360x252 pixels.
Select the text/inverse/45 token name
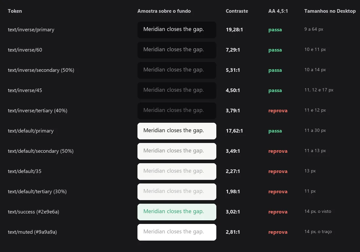point(25,90)
